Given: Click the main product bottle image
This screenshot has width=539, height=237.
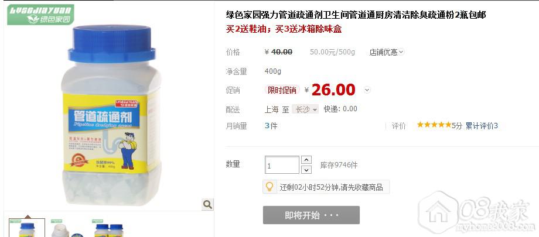Looking at the screenshot, I should click(x=111, y=115).
